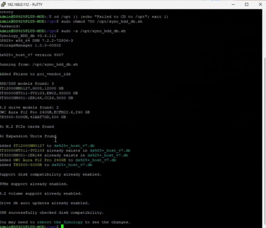Click the PuTTY icon in the title bar
This screenshot has width=266, height=228.
pos(3,4)
